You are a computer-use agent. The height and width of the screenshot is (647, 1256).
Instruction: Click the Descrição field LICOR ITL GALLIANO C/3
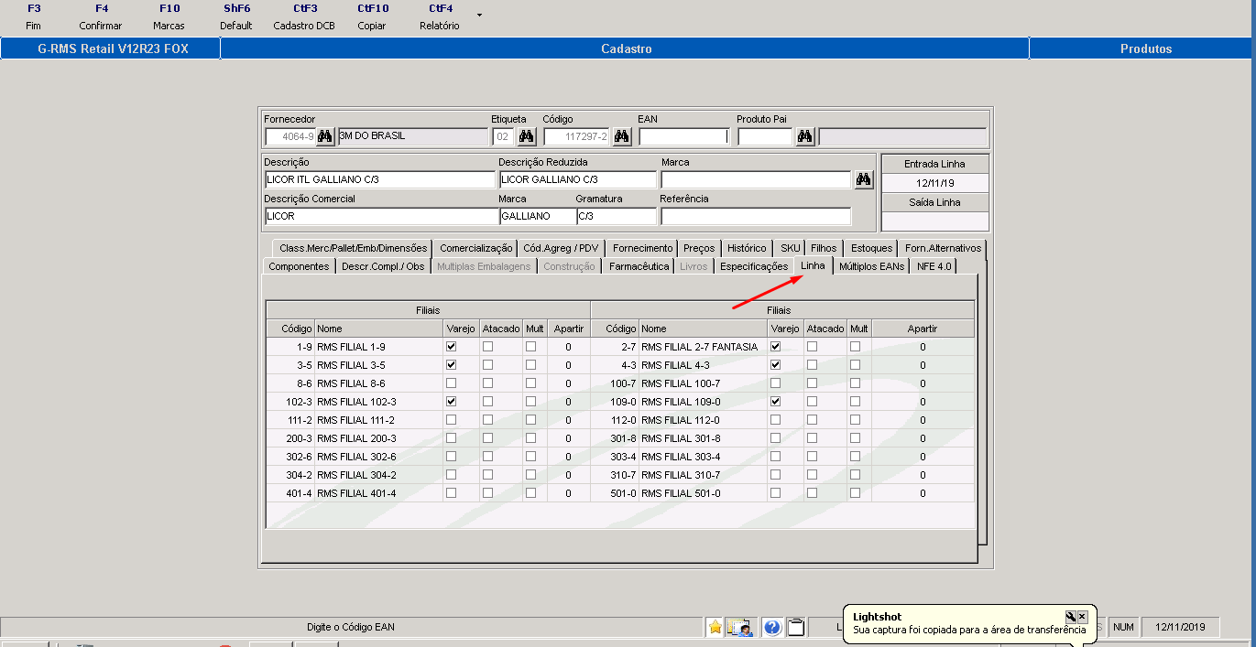(379, 179)
